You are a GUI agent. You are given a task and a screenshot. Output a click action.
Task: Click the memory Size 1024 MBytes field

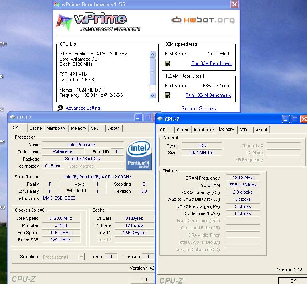(202, 153)
